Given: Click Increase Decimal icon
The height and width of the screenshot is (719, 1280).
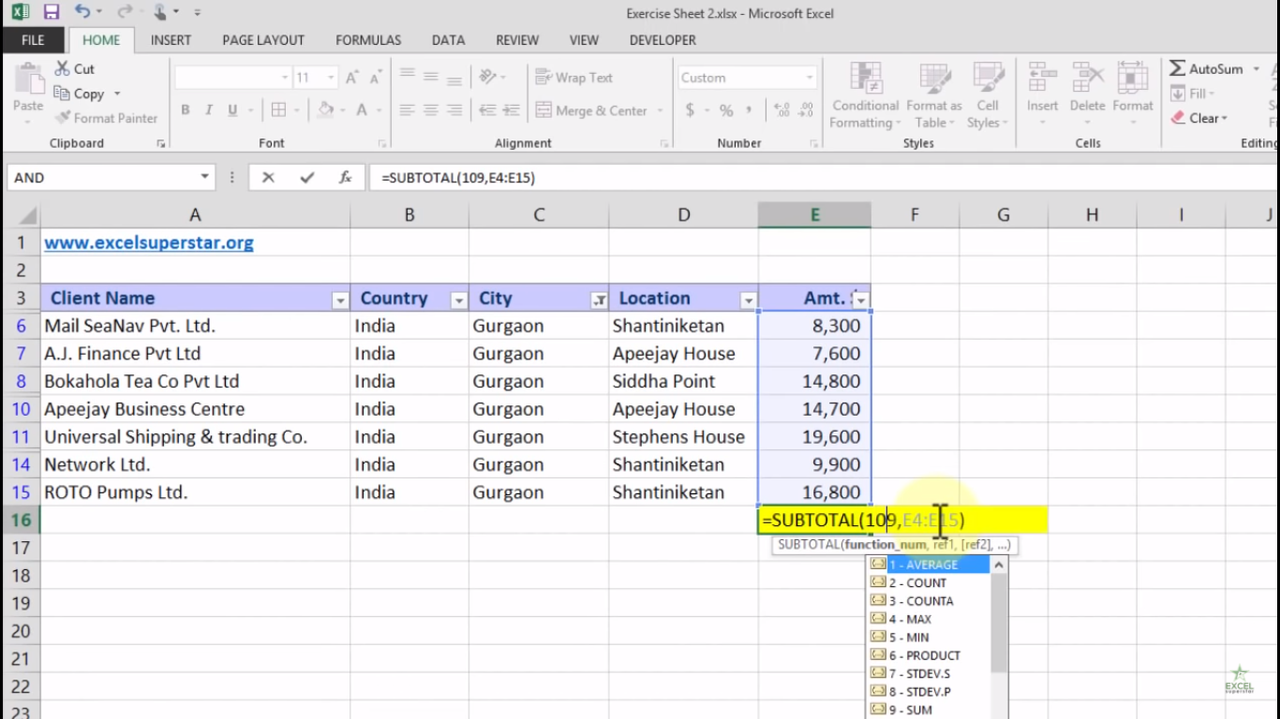Looking at the screenshot, I should 781,110.
